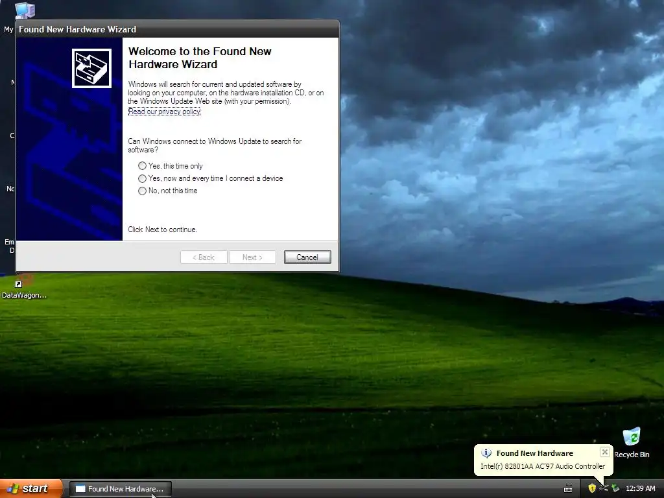This screenshot has height=498, width=664.
Task: Open the Start menu
Action: click(31, 489)
